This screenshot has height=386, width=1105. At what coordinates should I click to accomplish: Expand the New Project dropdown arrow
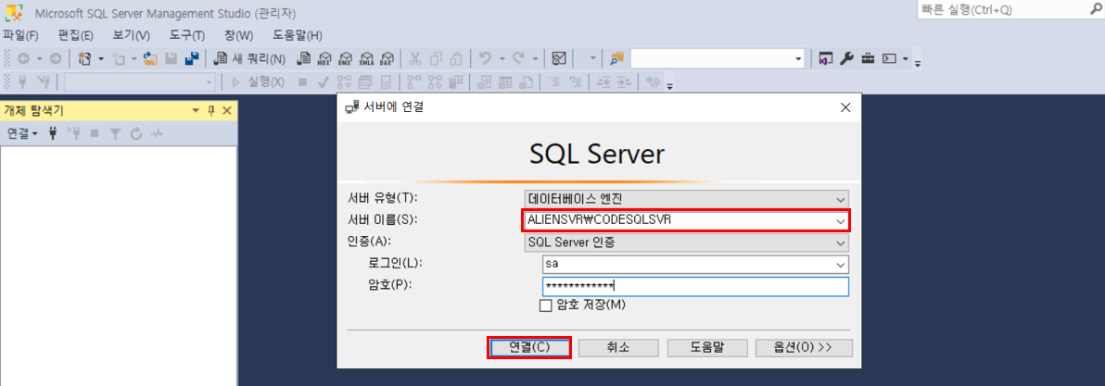[x=101, y=59]
